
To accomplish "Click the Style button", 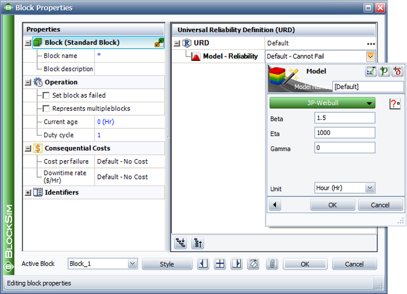I will (166, 264).
